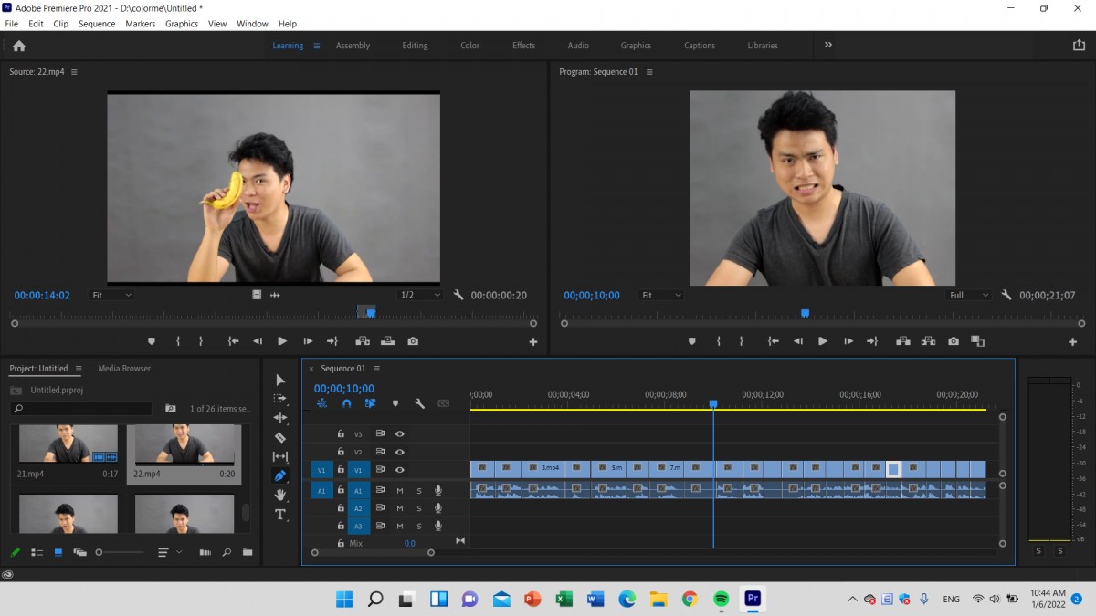Click Lift button in Program monitor
Viewport: 1096px width, 616px height.
point(903,341)
